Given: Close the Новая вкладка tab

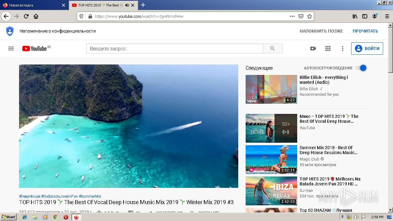Looking at the screenshot, I should (64, 5).
